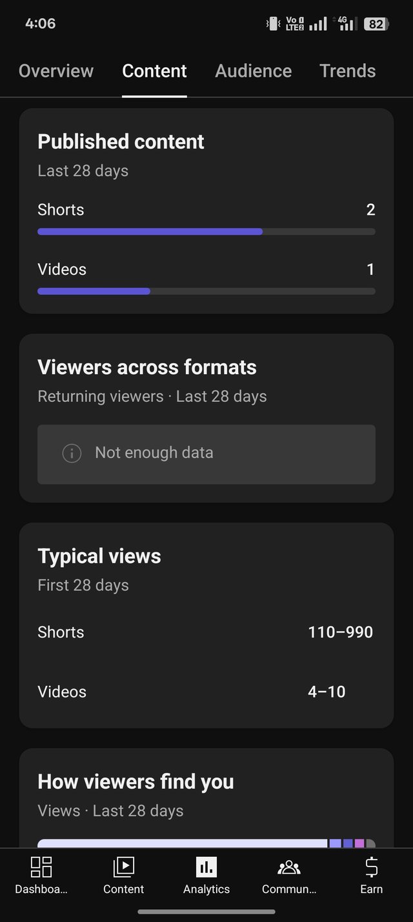Viewport: 413px width, 922px height.
Task: Tap the info icon next to Not enough data
Action: [x=72, y=454]
